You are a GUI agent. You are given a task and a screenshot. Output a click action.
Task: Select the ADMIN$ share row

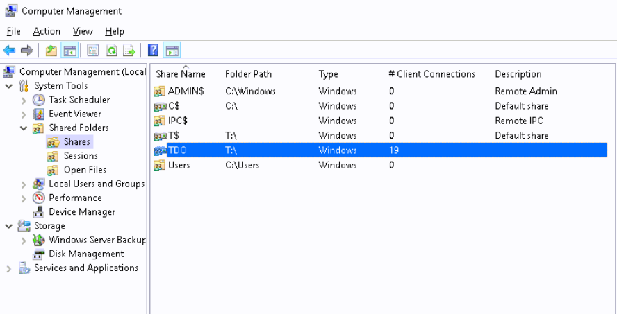click(x=186, y=91)
